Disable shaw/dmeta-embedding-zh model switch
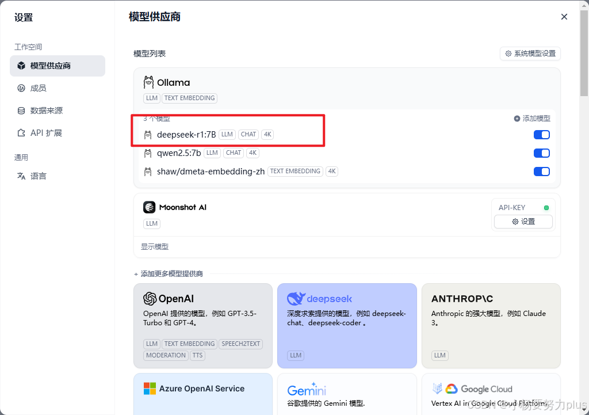Image resolution: width=589 pixels, height=415 pixels. (542, 172)
